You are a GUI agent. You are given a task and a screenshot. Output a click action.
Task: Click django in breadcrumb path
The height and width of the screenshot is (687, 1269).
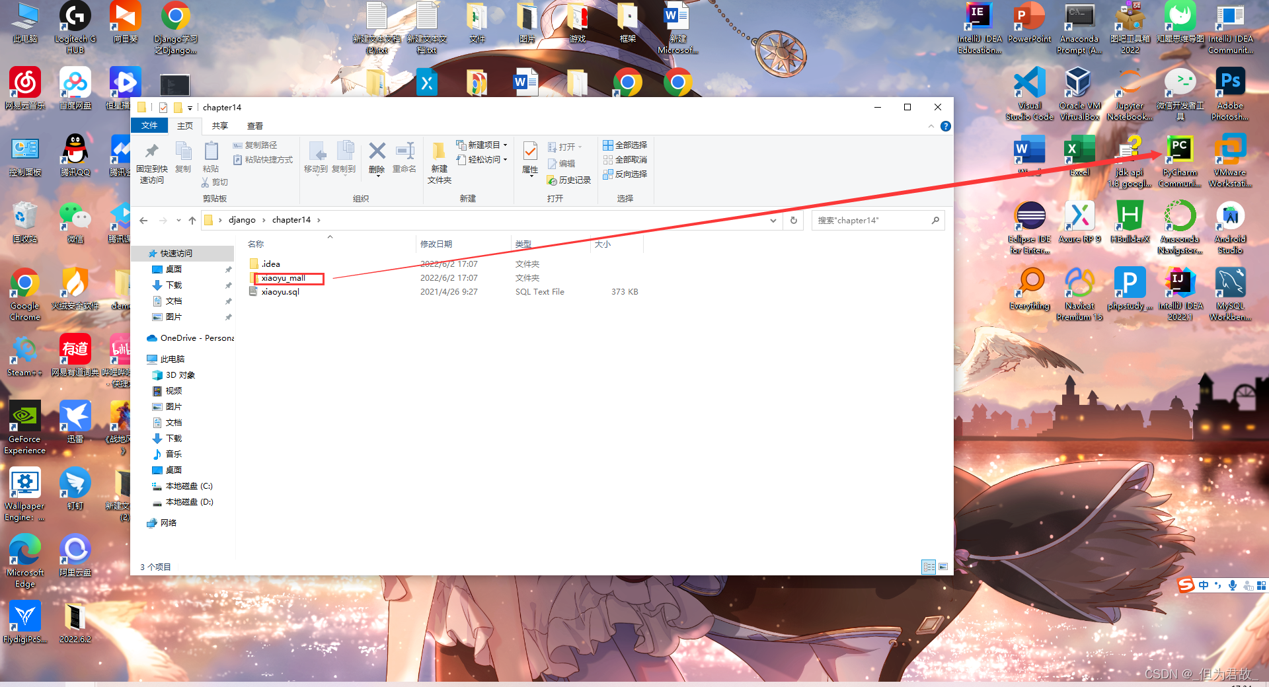(x=242, y=220)
